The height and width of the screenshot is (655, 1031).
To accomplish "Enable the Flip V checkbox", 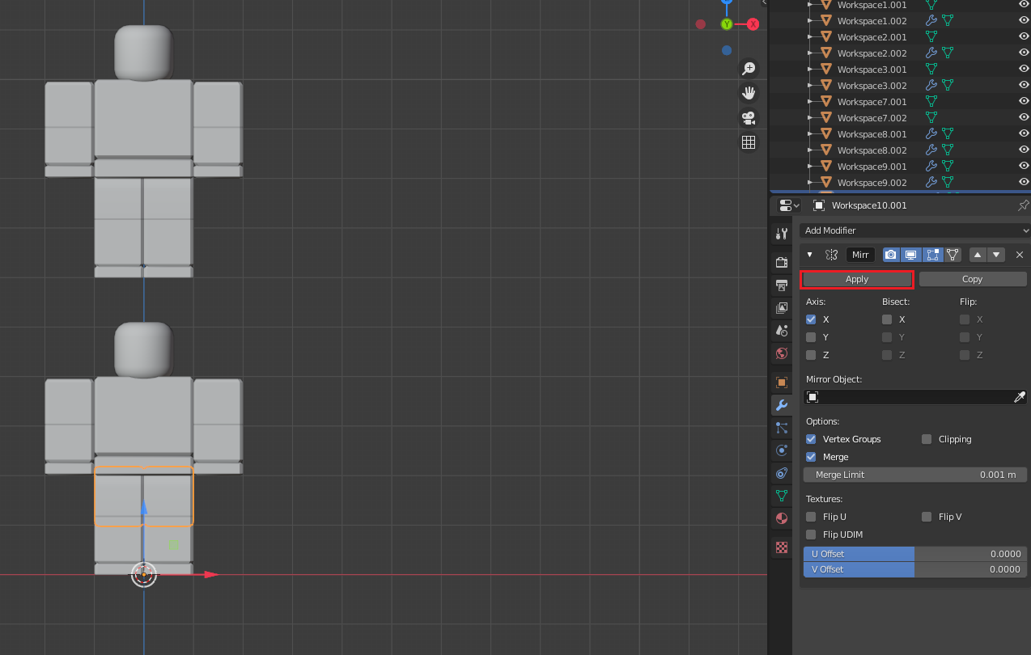I will [927, 517].
